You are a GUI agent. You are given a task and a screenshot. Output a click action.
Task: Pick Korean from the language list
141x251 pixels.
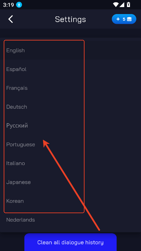15,201
